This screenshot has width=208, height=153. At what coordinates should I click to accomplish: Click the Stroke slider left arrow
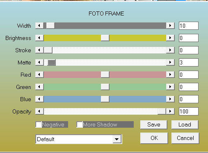pos(39,50)
